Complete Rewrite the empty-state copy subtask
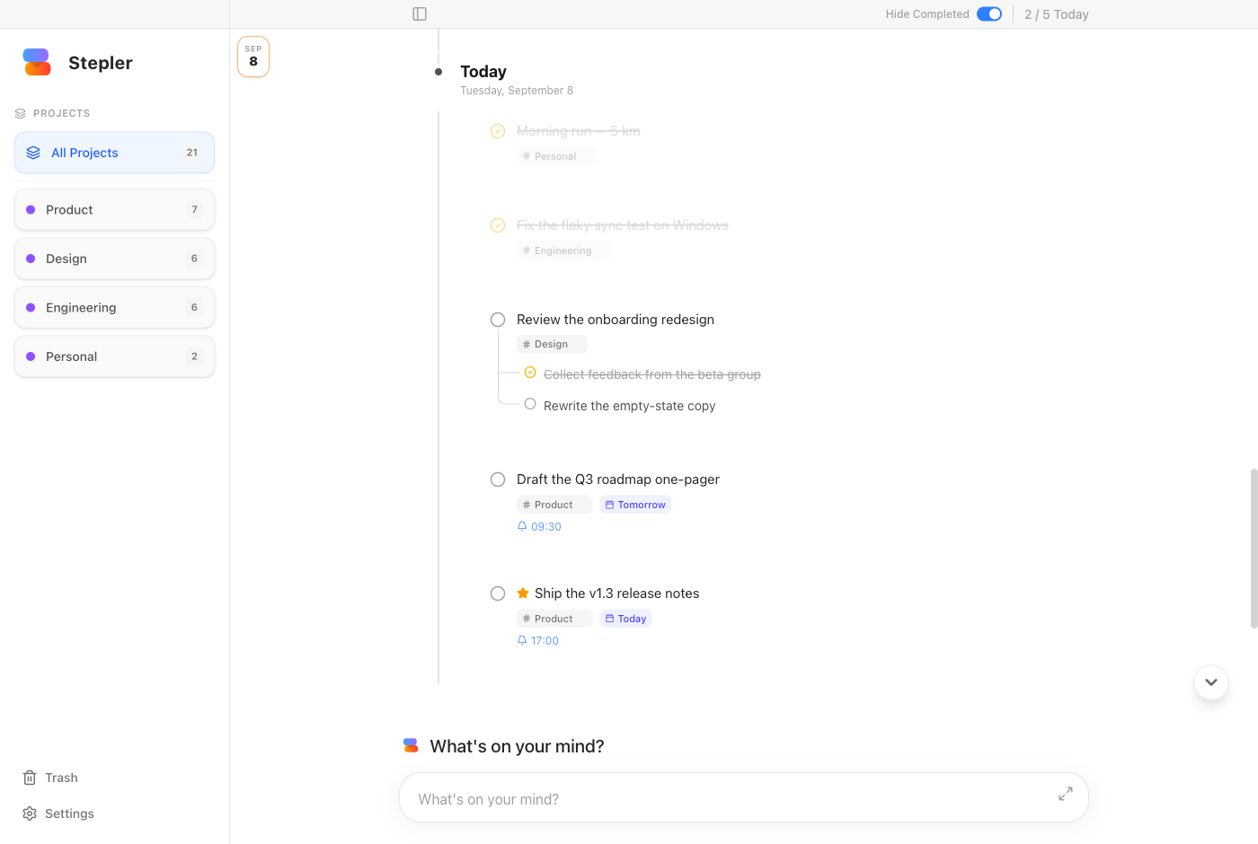The width and height of the screenshot is (1258, 844). click(530, 404)
